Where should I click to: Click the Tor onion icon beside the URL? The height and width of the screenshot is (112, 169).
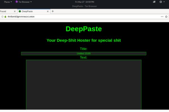point(5,17)
